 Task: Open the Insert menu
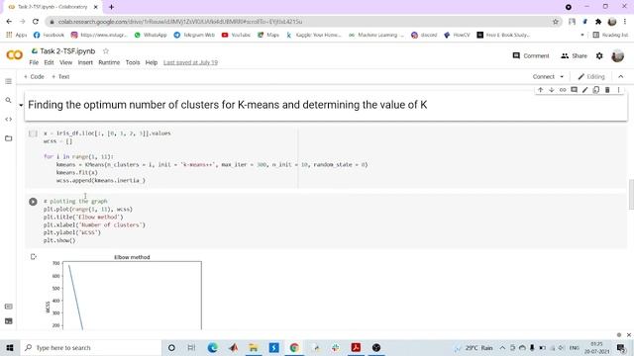[x=85, y=62]
